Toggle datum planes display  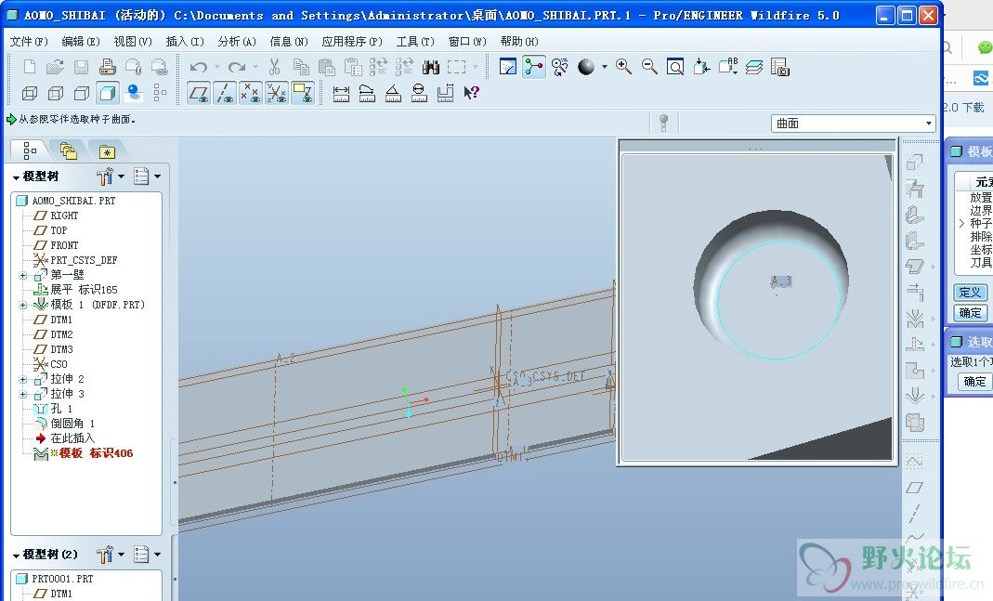(x=200, y=93)
